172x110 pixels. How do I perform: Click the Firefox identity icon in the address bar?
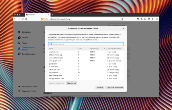[45, 19]
